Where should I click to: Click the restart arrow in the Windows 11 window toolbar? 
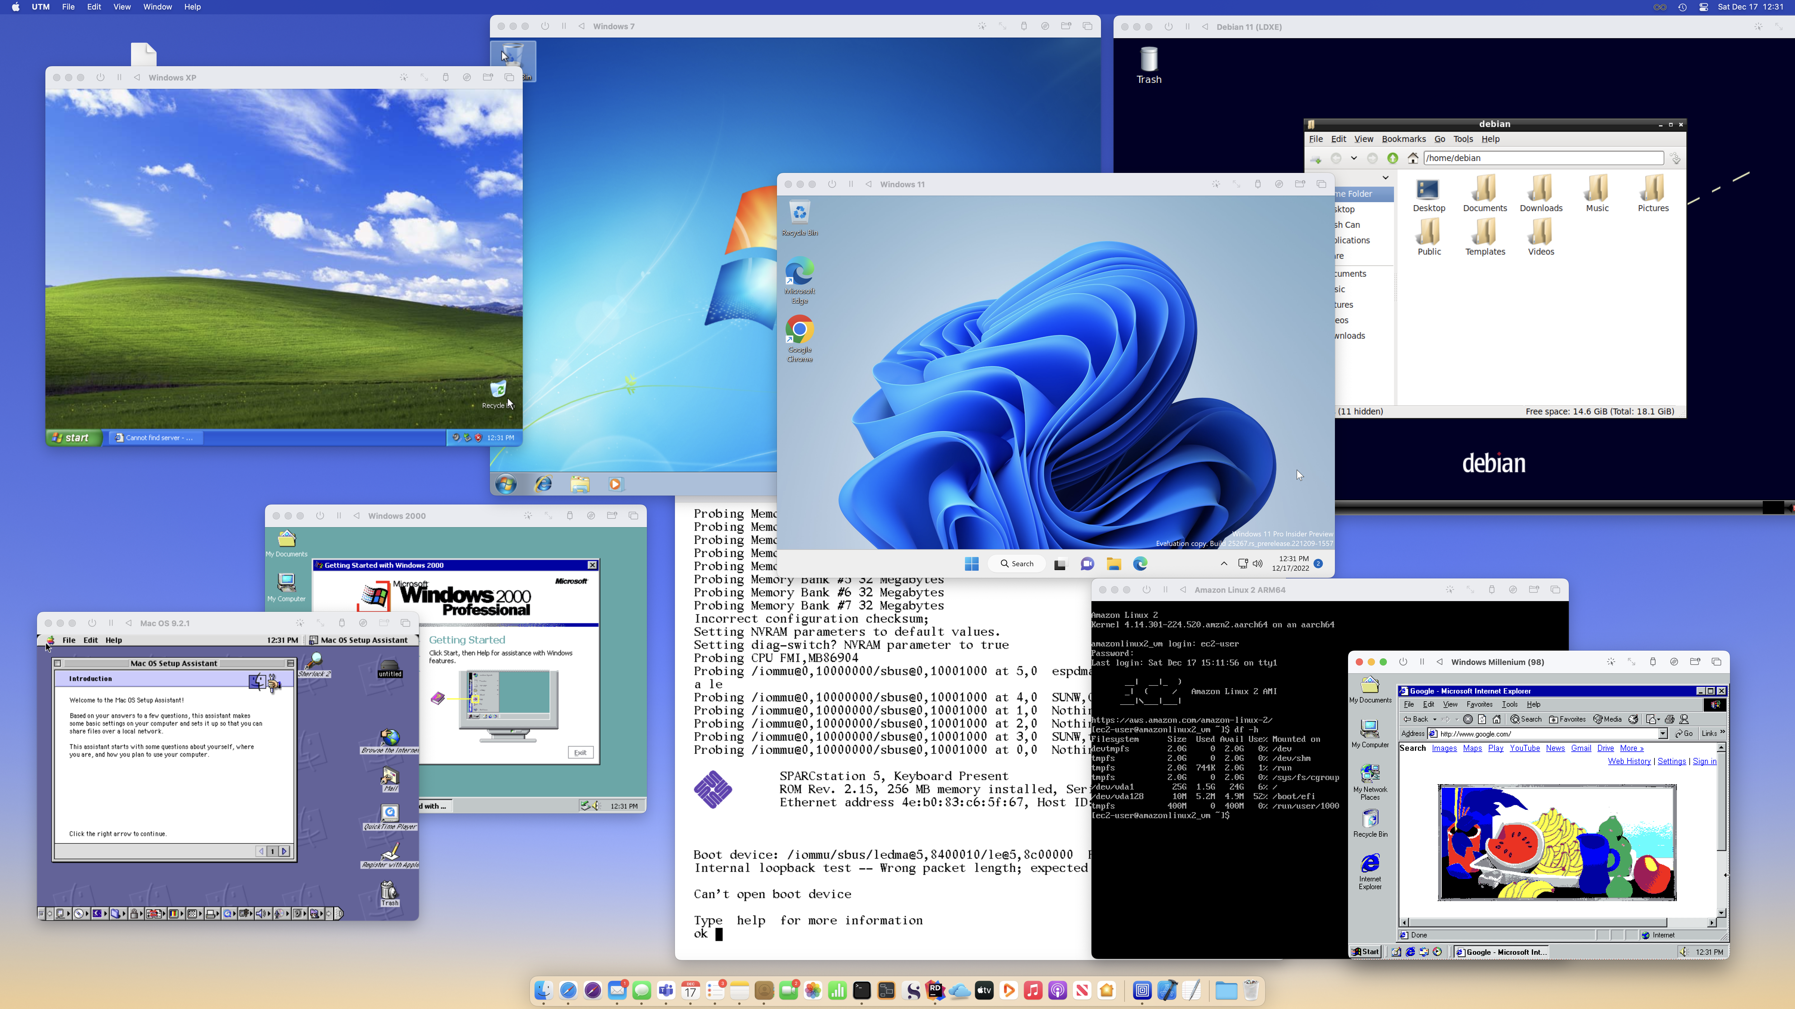click(868, 185)
